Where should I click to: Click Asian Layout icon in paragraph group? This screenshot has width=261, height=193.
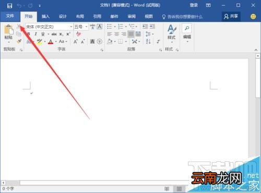pos(135,42)
